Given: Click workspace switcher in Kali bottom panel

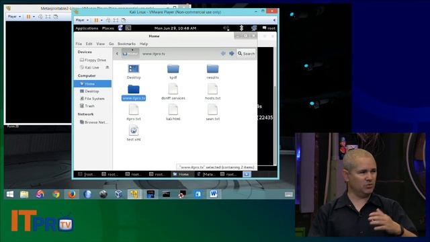Looking at the screenshot, I should tap(247, 174).
